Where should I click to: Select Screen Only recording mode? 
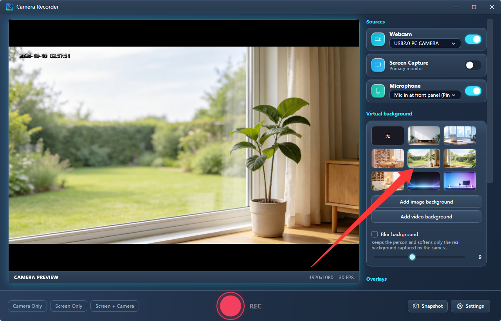point(69,306)
